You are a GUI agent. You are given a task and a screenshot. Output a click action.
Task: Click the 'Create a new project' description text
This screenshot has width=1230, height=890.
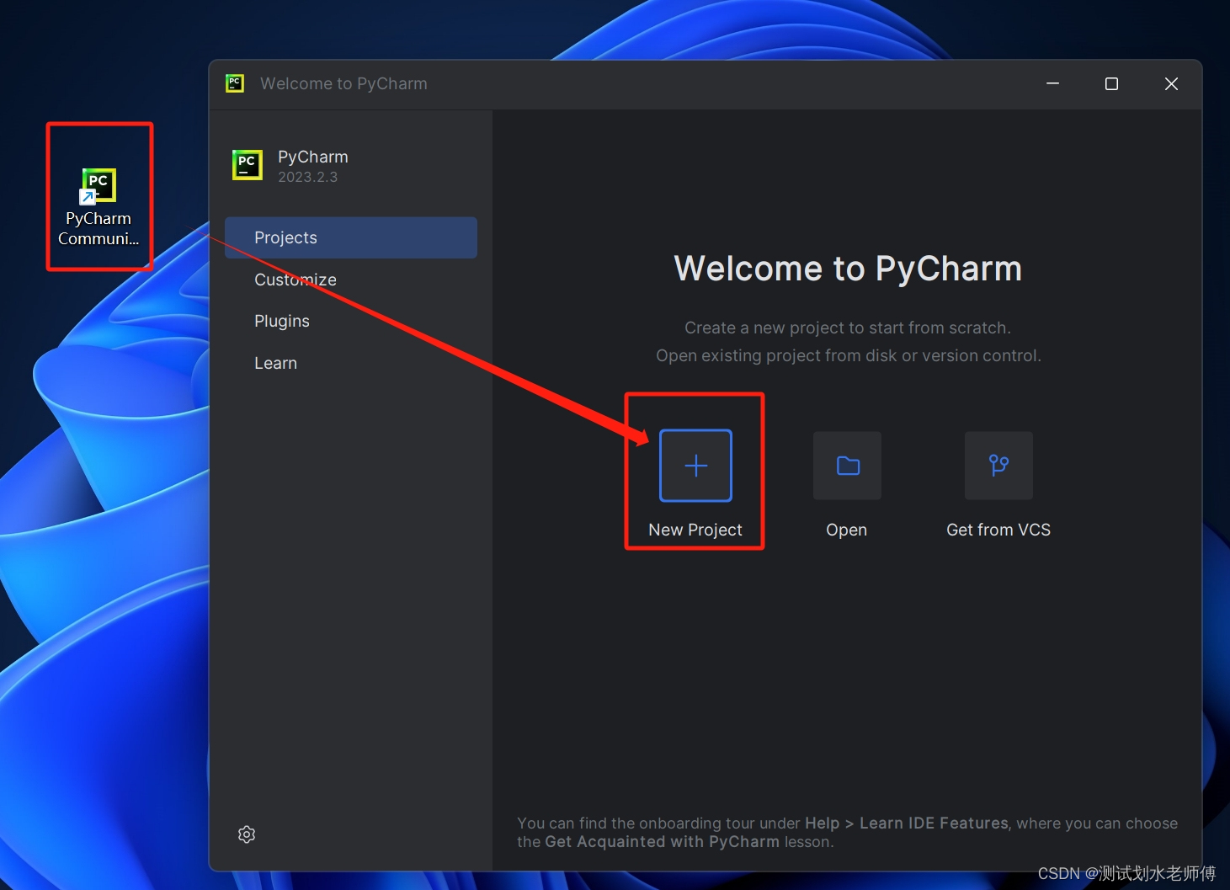pos(848,328)
